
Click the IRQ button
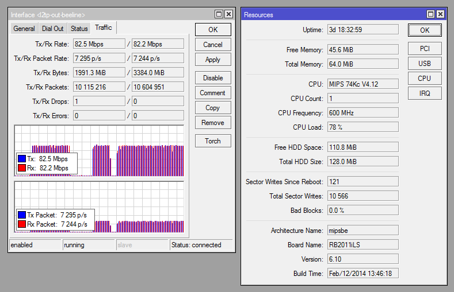click(x=424, y=94)
